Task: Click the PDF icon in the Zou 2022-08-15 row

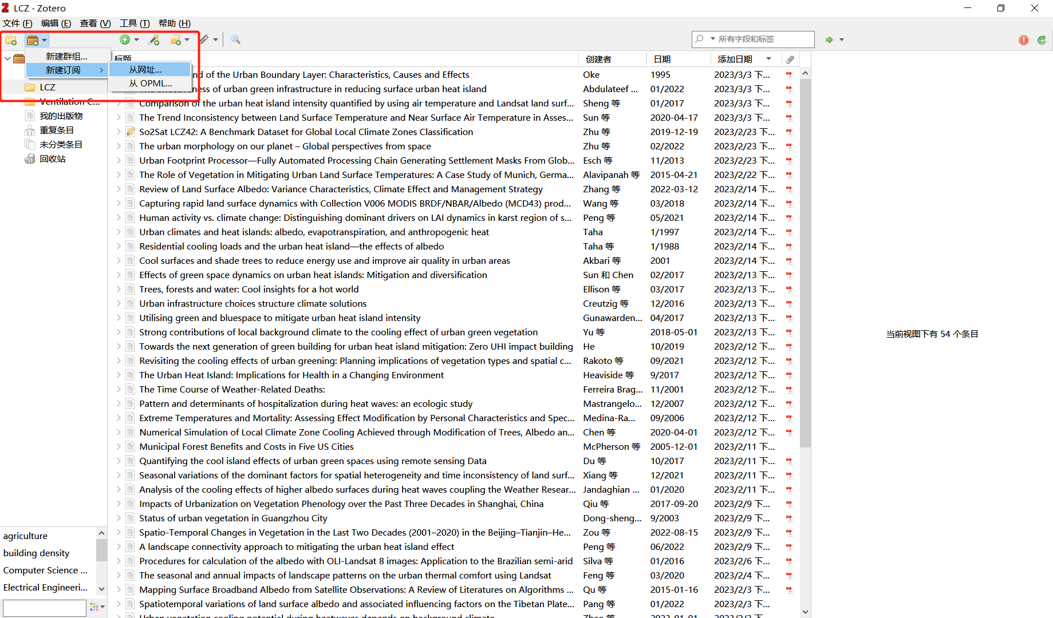Action: [789, 533]
